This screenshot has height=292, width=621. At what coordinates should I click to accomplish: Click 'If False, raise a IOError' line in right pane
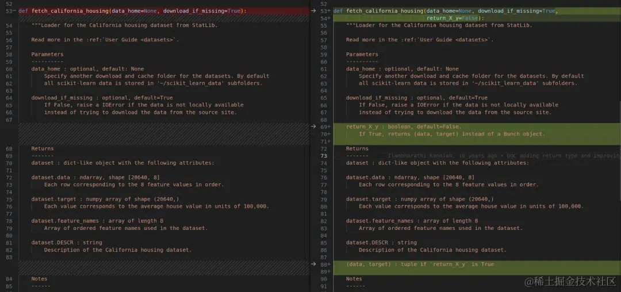point(458,105)
